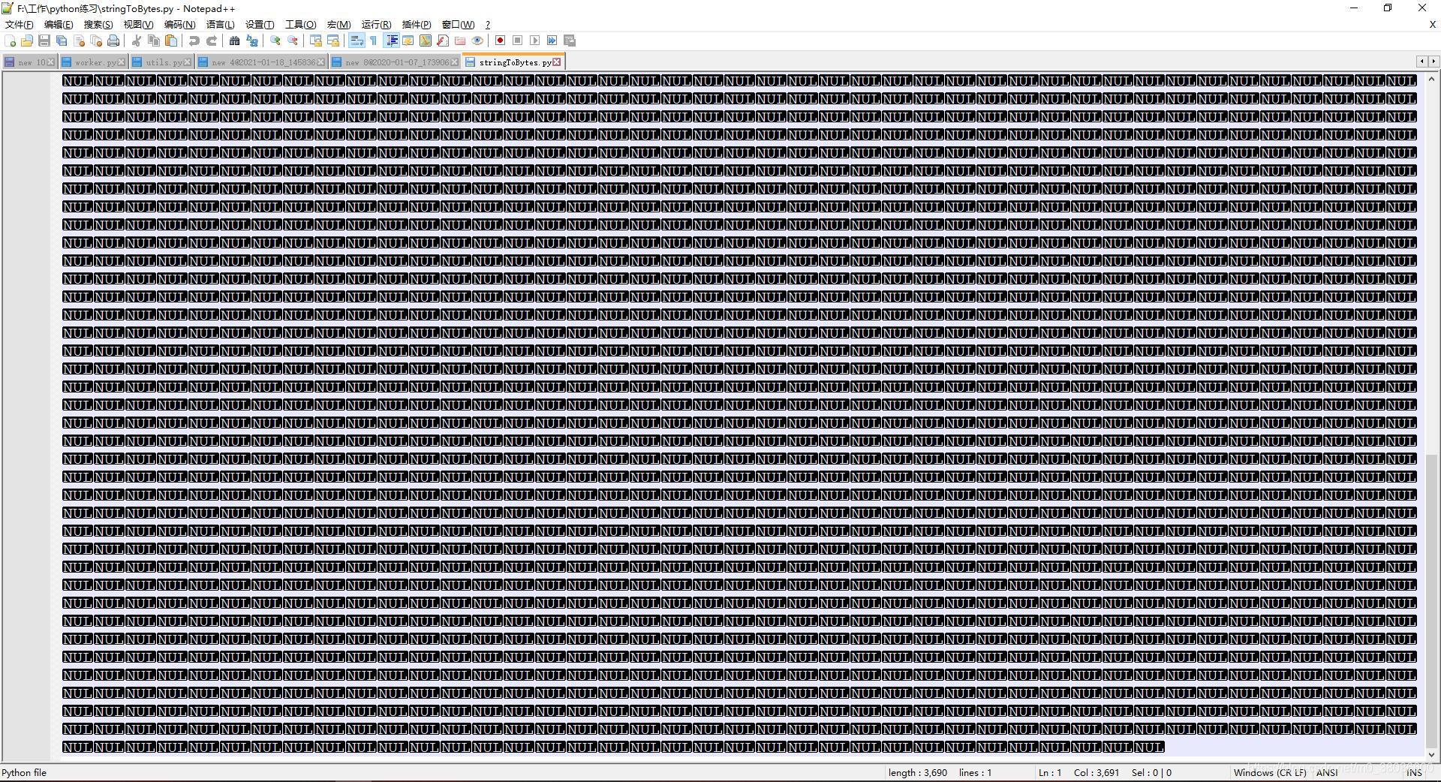Switch to the worker.py tab
Image resolution: width=1441 pixels, height=782 pixels.
pos(92,62)
